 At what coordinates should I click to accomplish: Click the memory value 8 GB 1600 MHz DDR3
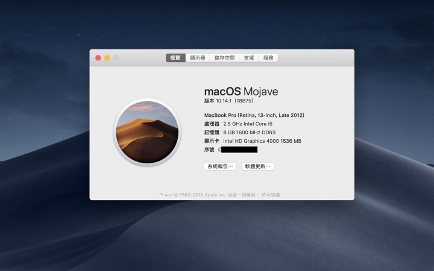pos(250,132)
